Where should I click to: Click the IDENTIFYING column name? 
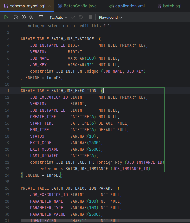[43, 221]
